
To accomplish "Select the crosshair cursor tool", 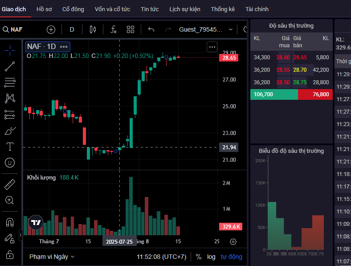I will click(x=10, y=50).
